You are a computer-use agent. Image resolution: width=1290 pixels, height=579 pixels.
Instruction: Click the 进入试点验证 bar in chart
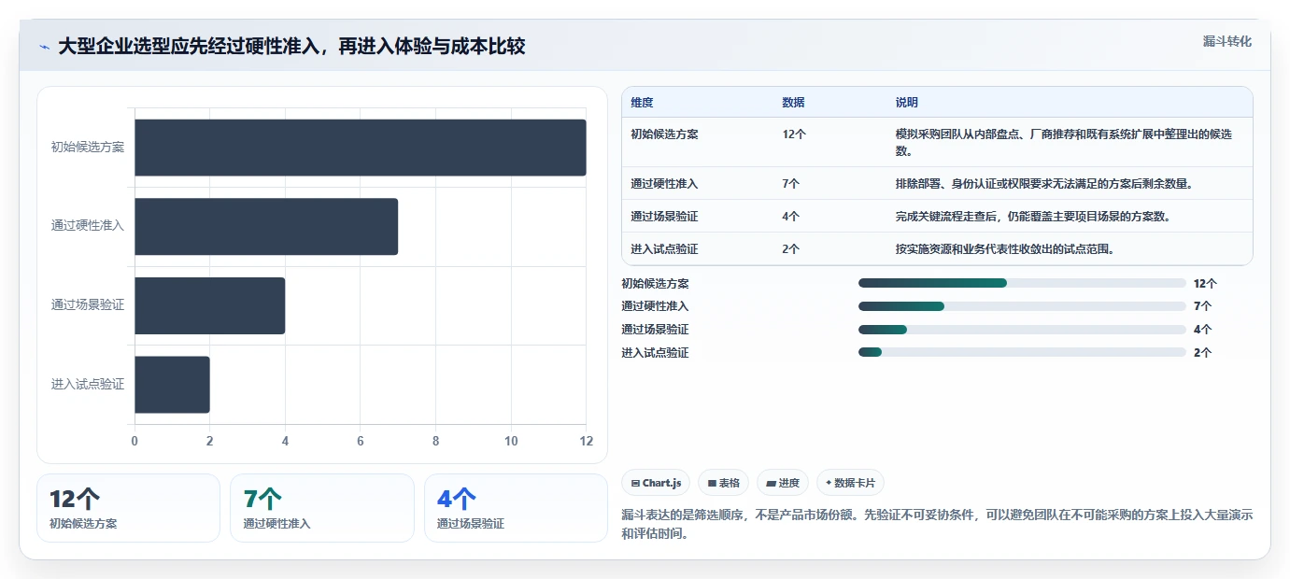172,385
